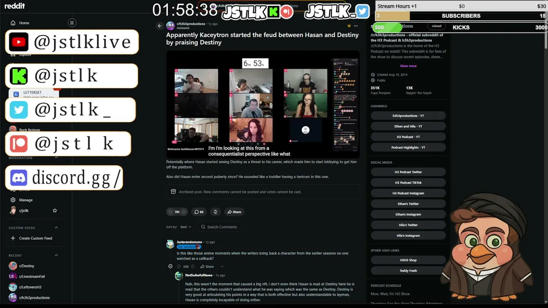Toggle the favorite star for r/jstlk
548x308 pixels.
click(x=55, y=210)
